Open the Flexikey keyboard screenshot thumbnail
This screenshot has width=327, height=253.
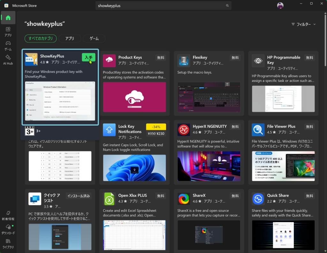coord(209,97)
